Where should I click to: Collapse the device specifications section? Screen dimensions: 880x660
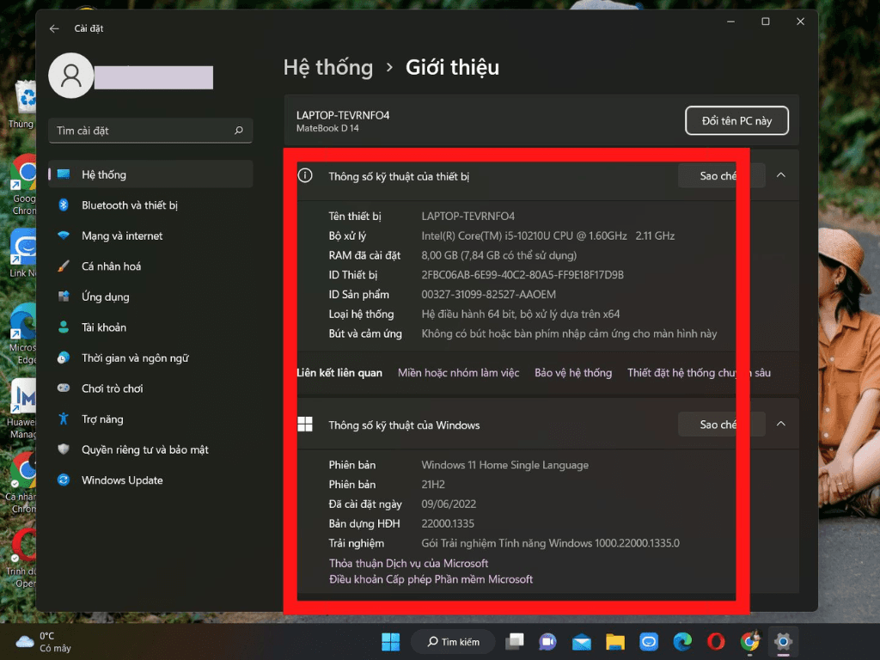click(x=780, y=175)
